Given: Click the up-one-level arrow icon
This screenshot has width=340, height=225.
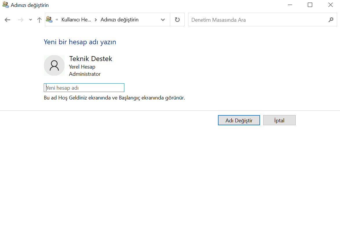Looking at the screenshot, I should [39, 20].
